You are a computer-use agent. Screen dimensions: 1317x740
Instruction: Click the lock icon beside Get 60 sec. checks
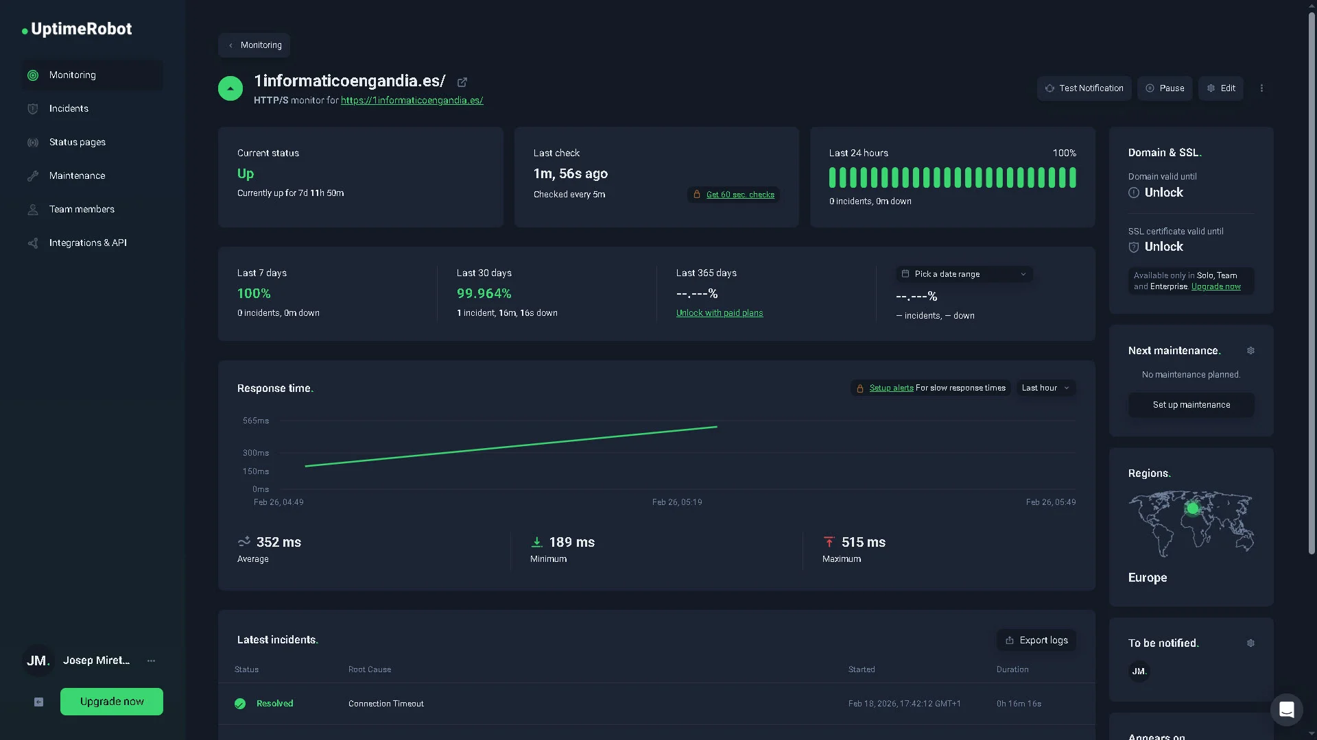(x=697, y=195)
